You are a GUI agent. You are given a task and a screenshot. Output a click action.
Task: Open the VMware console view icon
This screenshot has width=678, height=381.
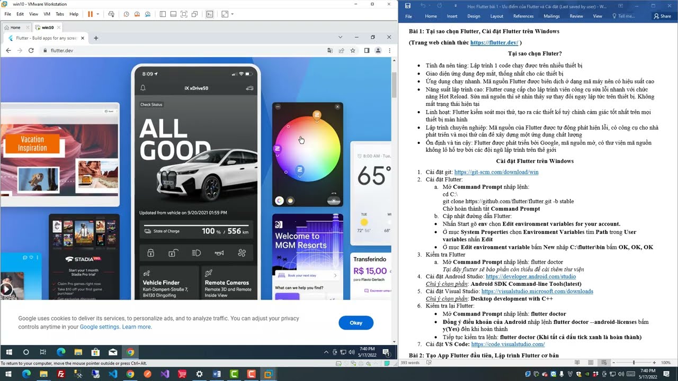click(x=210, y=14)
